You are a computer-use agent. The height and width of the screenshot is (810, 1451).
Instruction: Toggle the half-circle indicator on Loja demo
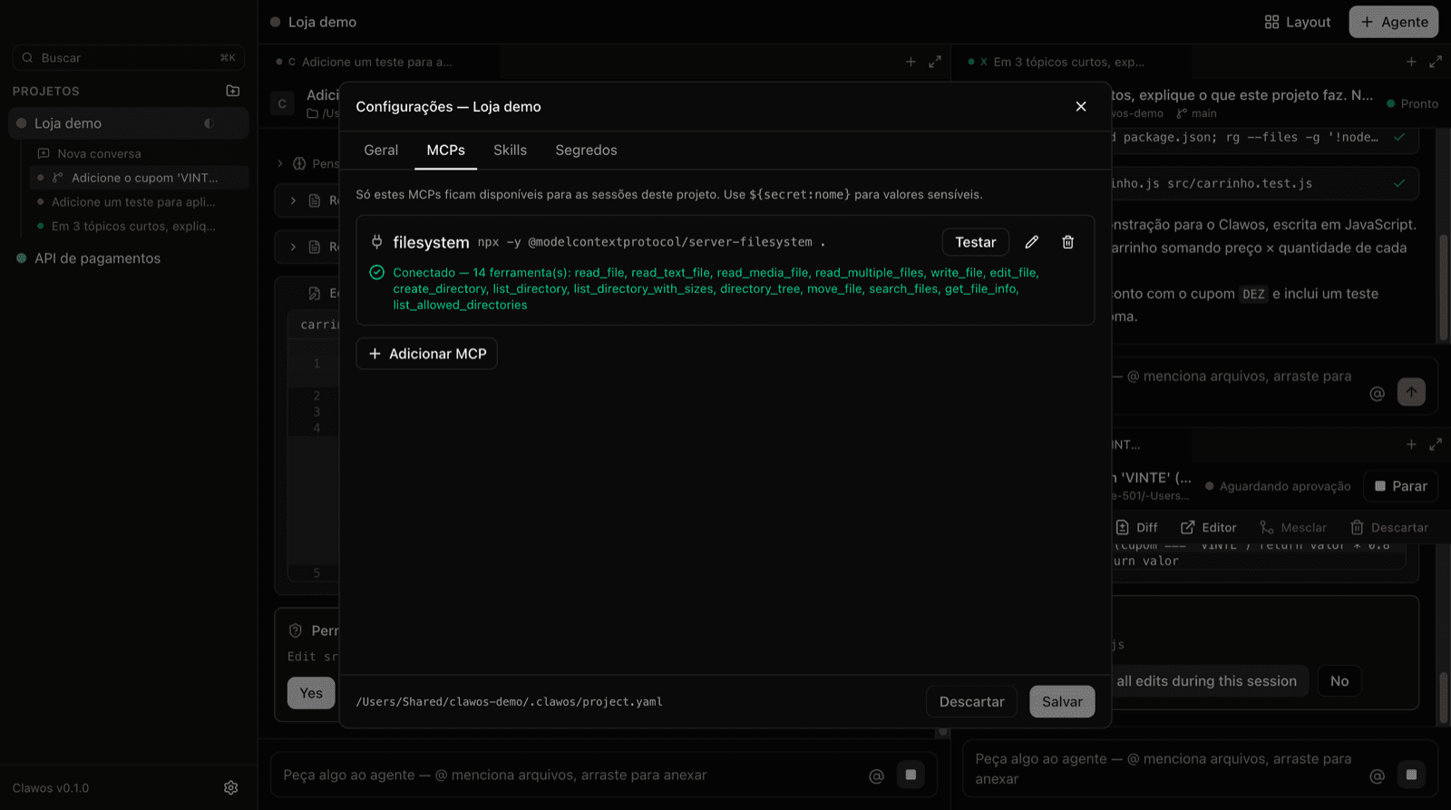pyautogui.click(x=209, y=123)
